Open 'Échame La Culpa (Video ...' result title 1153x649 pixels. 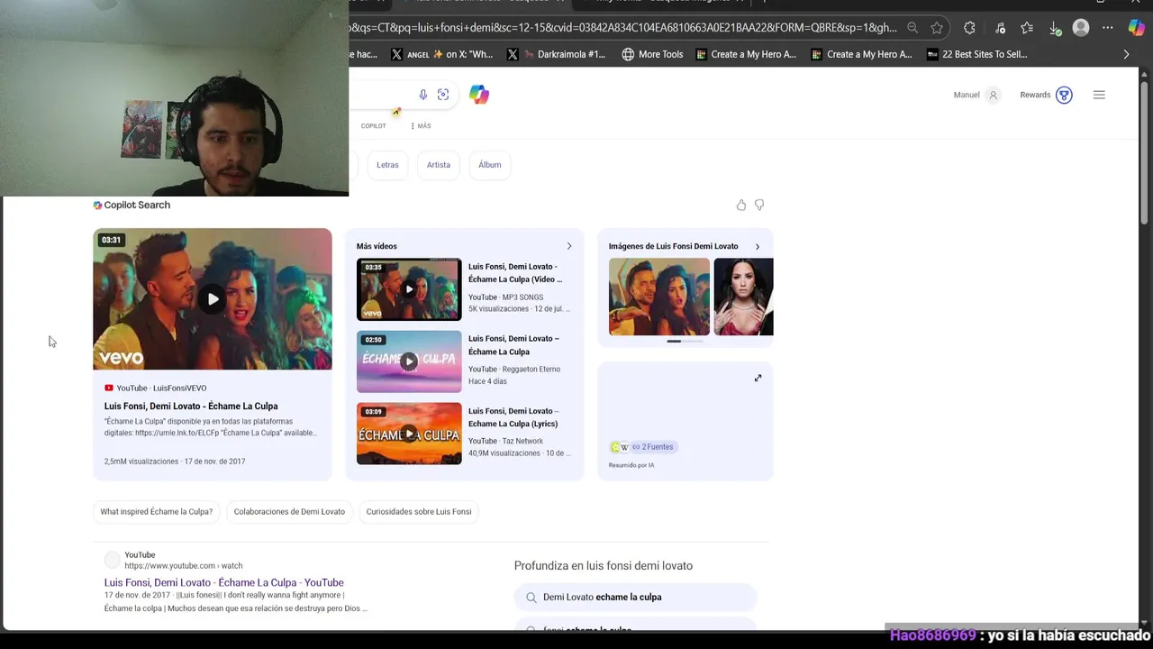515,273
